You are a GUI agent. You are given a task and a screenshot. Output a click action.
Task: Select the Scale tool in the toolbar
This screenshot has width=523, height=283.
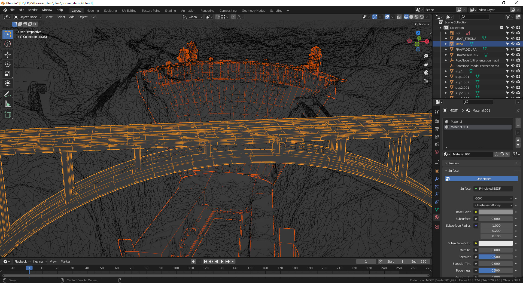pos(8,74)
